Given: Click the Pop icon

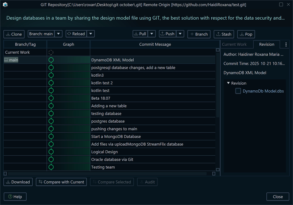Looking at the screenshot, I should [x=241, y=34].
